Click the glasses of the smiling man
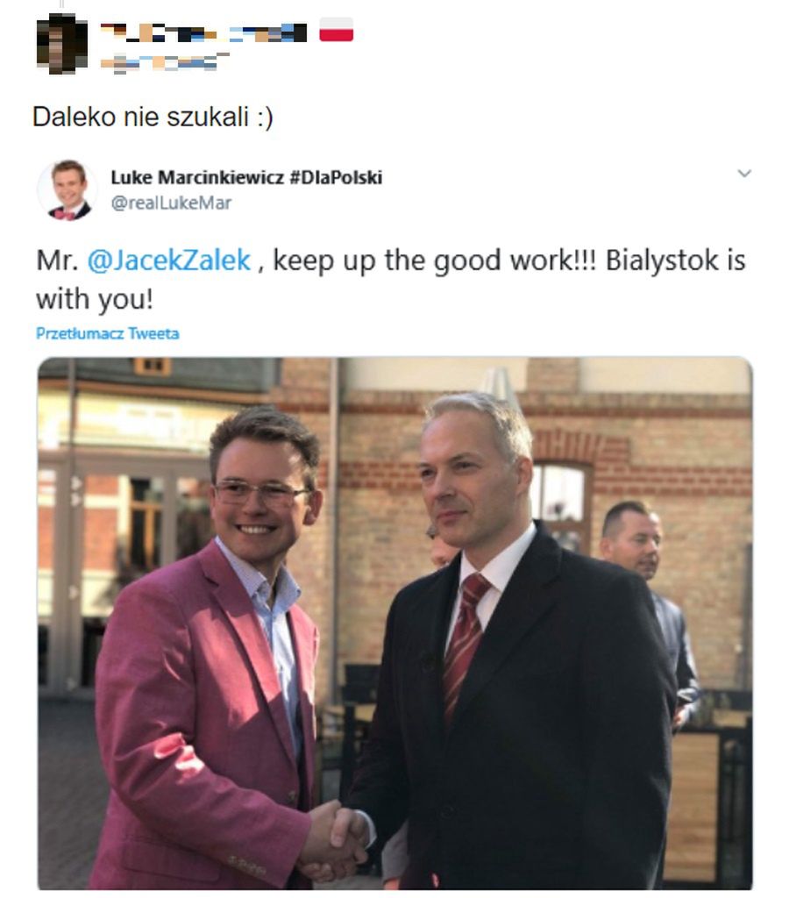Viewport: 789px width, 898px height. (x=260, y=494)
